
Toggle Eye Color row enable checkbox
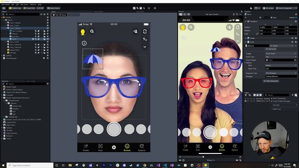point(48,36)
